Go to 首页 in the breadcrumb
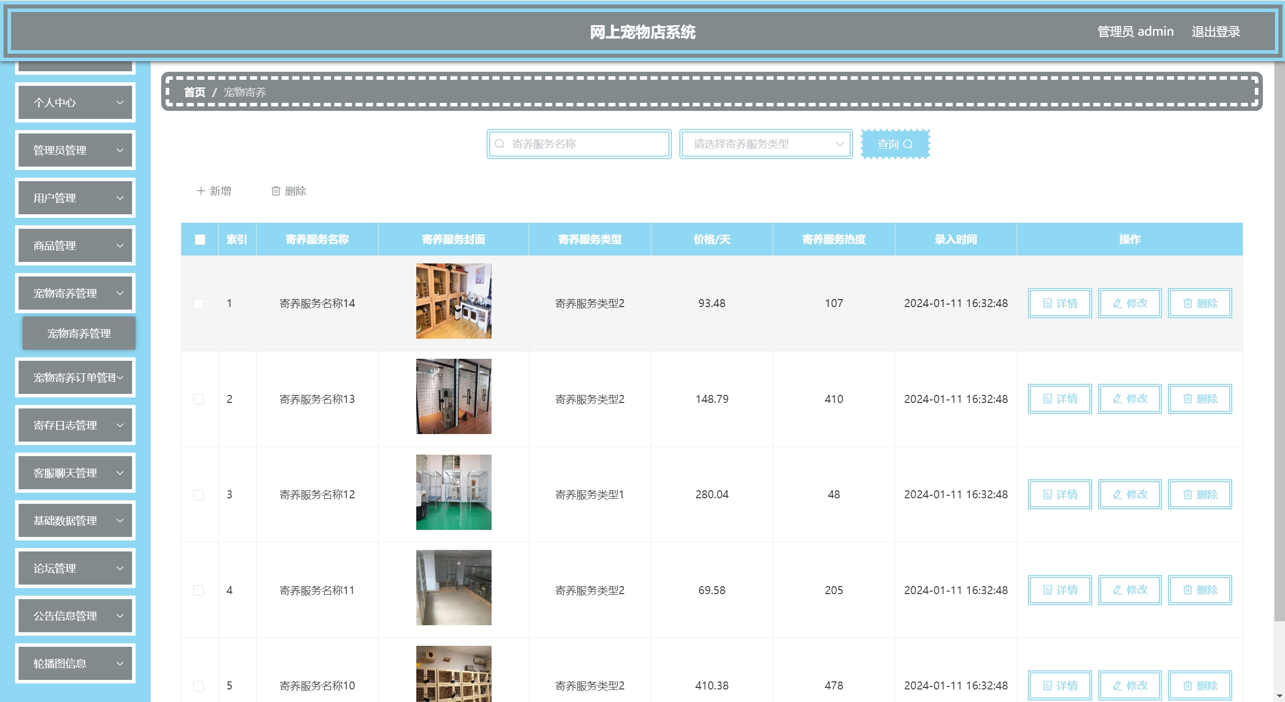This screenshot has height=702, width=1285. click(194, 92)
